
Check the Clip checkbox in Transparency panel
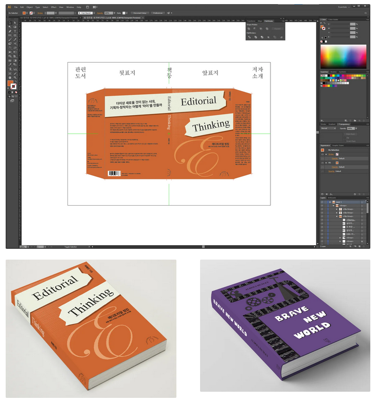click(345, 138)
